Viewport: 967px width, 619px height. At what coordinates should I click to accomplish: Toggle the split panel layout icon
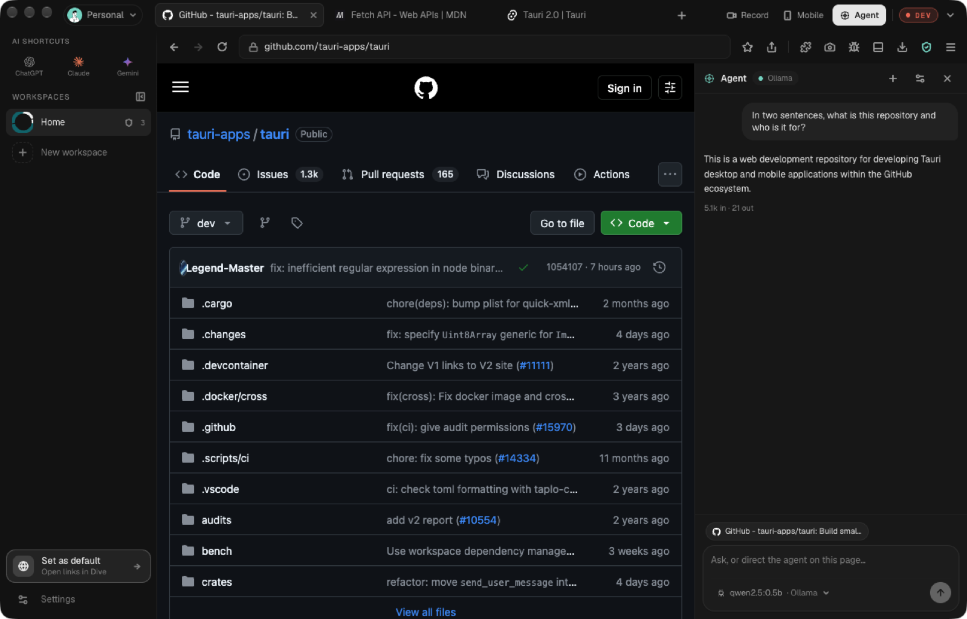click(x=878, y=47)
